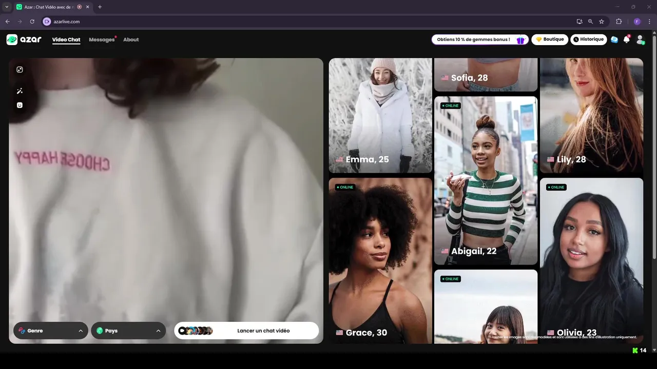
Task: Expand the Pays country dropdown
Action: (x=128, y=331)
